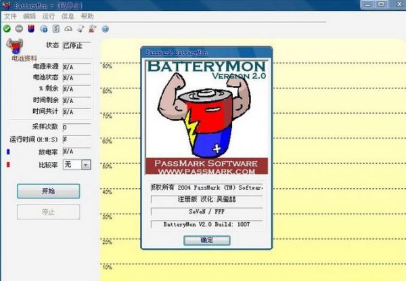This screenshot has width=406, height=281.
Task: Click the red 比较率 color marker
Action: [9, 165]
